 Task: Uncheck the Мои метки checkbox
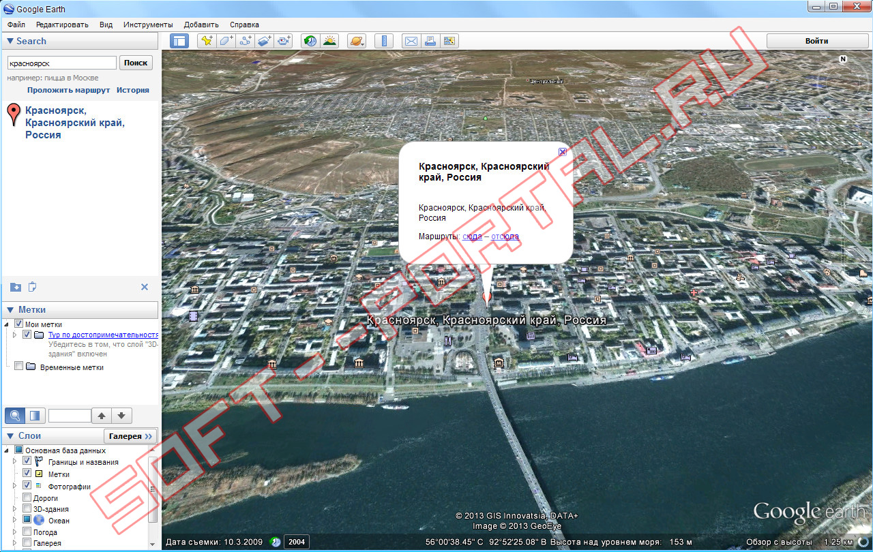pos(19,324)
